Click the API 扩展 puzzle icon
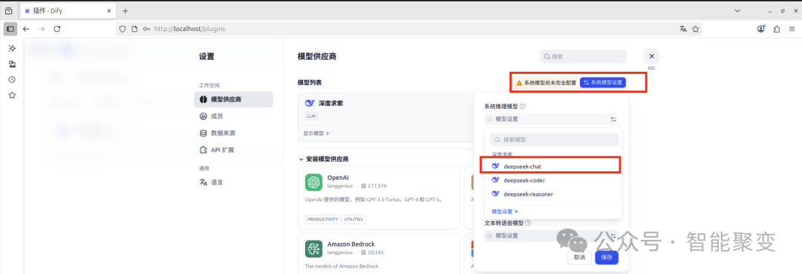The image size is (802, 274). [203, 150]
